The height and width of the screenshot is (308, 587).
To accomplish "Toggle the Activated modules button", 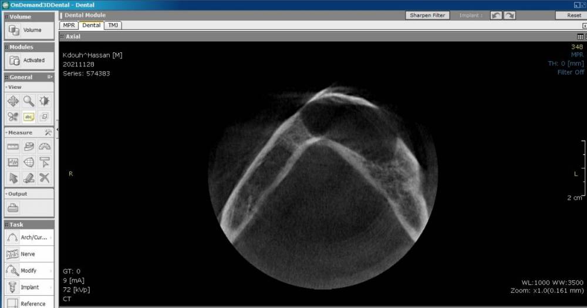I will tap(29, 61).
